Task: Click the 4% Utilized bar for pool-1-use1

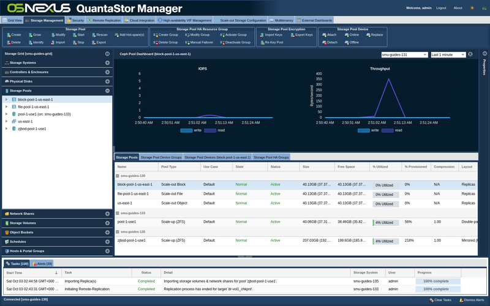Action: pos(386,223)
